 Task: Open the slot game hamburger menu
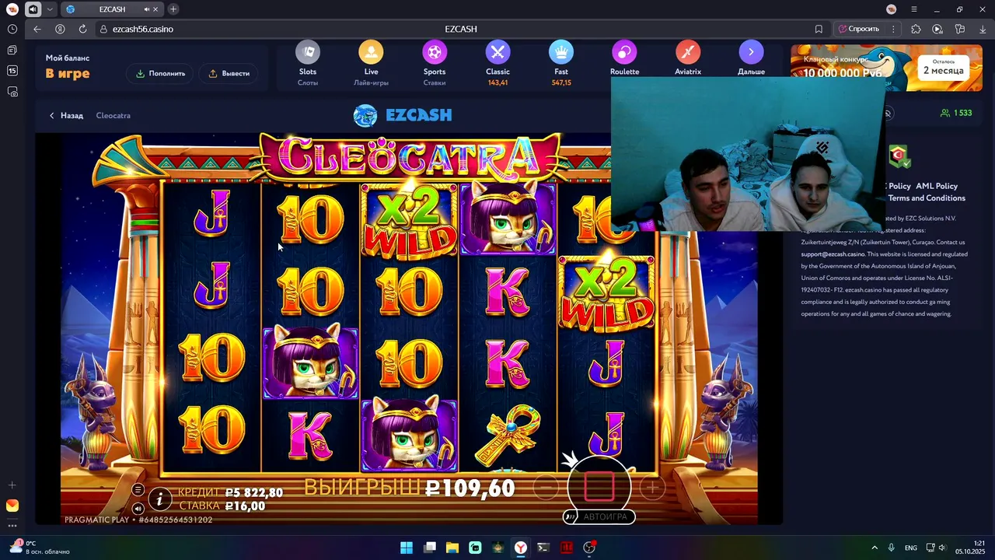pos(138,489)
